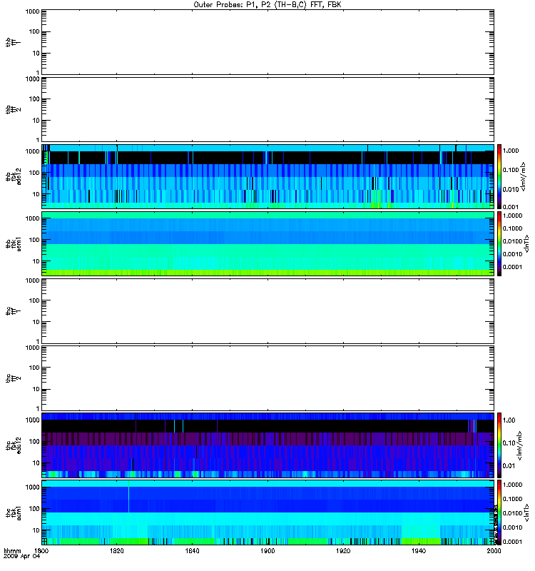This screenshot has width=535, height=571.
Task: Click the 0.0001 value on thb scm1 color bar
Action: (512, 267)
